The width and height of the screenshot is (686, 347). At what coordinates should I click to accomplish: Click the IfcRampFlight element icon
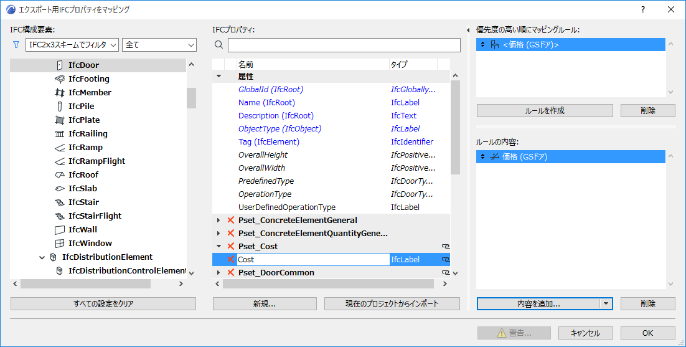tap(60, 161)
